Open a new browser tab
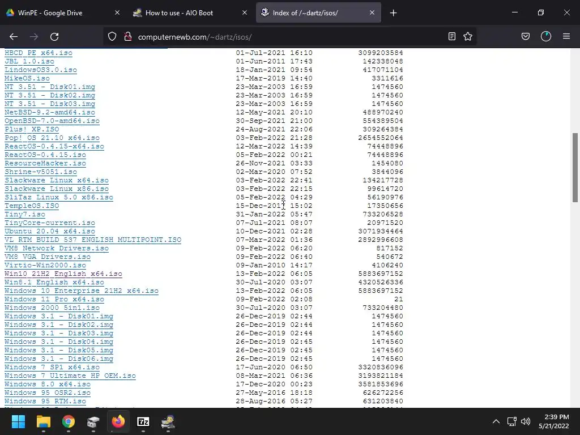Screen dimensions: 580x435 [393, 13]
